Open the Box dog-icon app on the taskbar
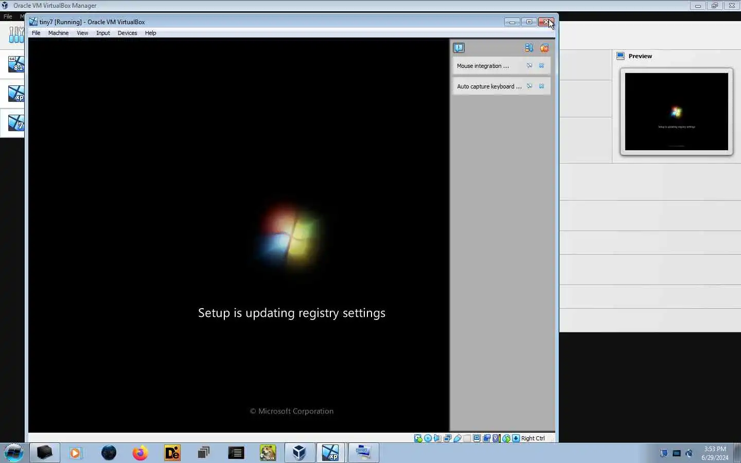 click(x=268, y=453)
